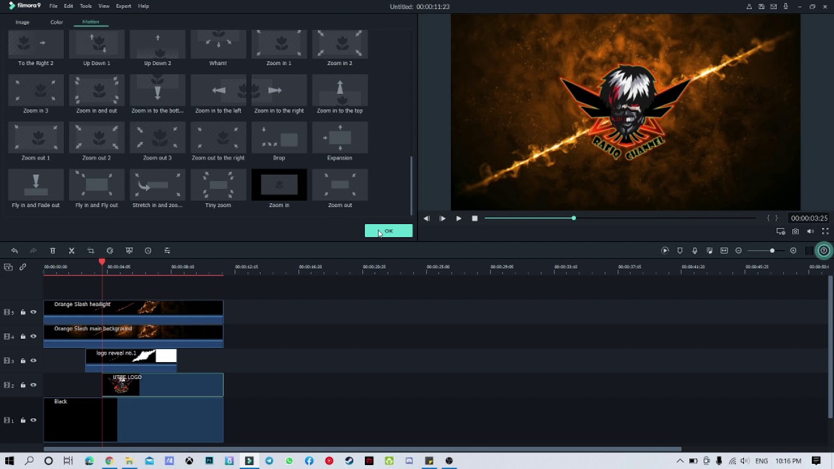Enter fullscreen preview mode

click(825, 231)
